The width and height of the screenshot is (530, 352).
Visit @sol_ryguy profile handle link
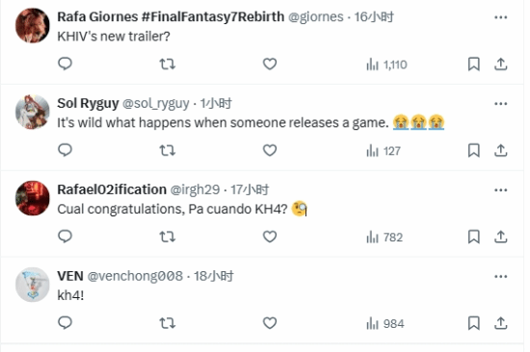click(x=155, y=103)
